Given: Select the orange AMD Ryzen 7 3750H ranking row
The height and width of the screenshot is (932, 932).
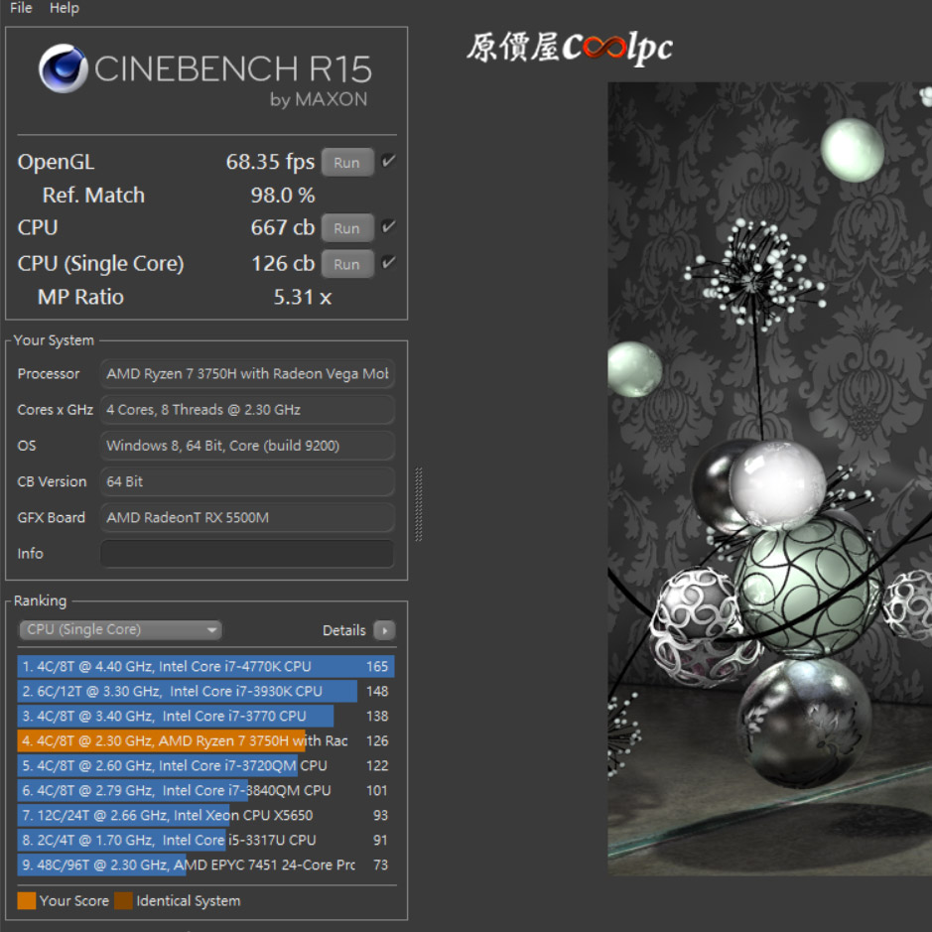Looking at the screenshot, I should click(205, 740).
